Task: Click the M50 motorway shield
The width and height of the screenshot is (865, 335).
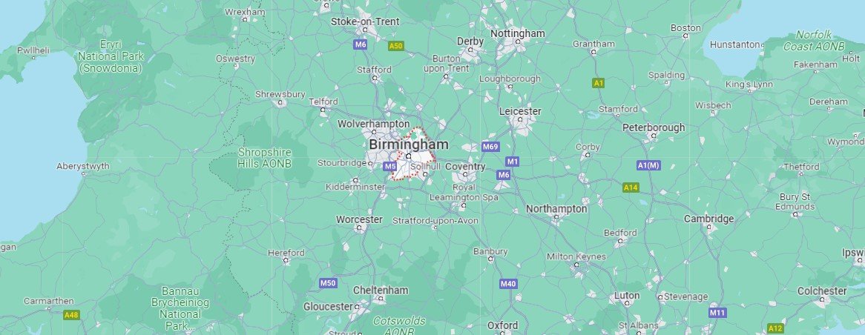Action: (328, 283)
